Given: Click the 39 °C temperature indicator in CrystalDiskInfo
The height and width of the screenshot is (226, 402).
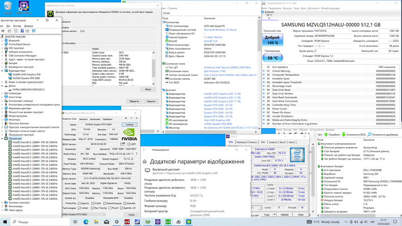Looking at the screenshot, I should [x=272, y=58].
